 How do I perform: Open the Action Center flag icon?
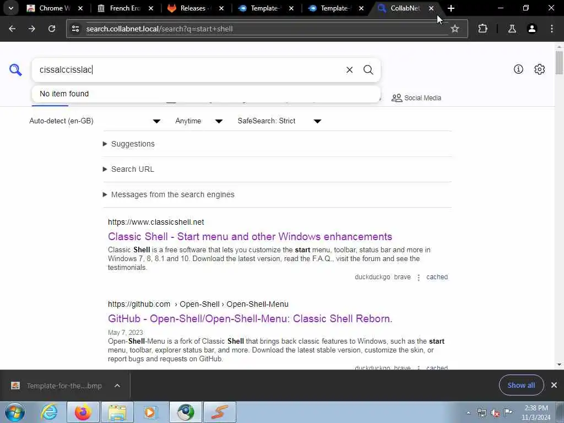pyautogui.click(x=508, y=412)
